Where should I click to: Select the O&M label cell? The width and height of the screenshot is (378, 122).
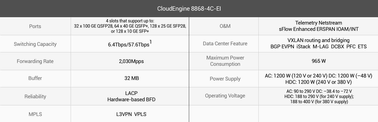(x=225, y=26)
